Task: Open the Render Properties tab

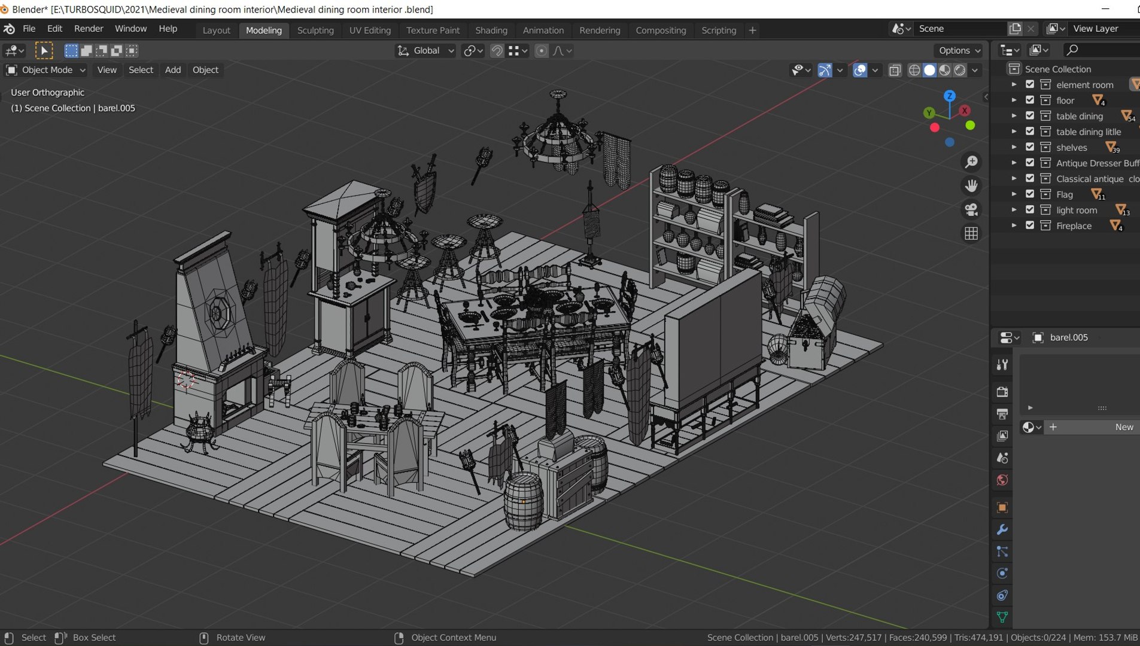Action: (1002, 392)
